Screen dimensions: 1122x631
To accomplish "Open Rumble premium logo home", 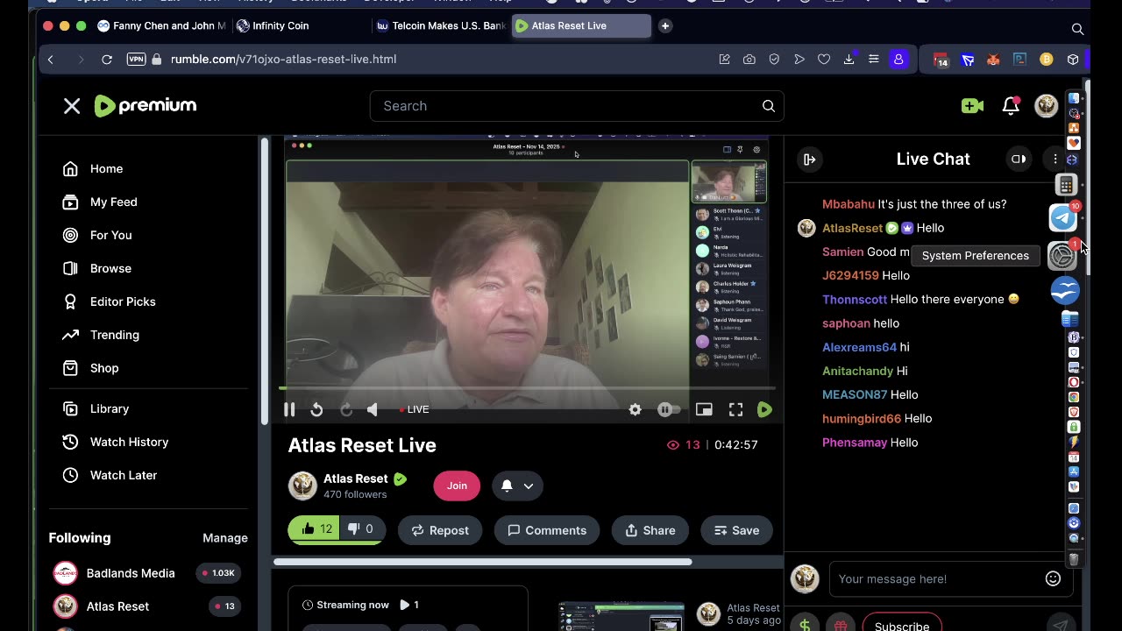I will coord(146,106).
